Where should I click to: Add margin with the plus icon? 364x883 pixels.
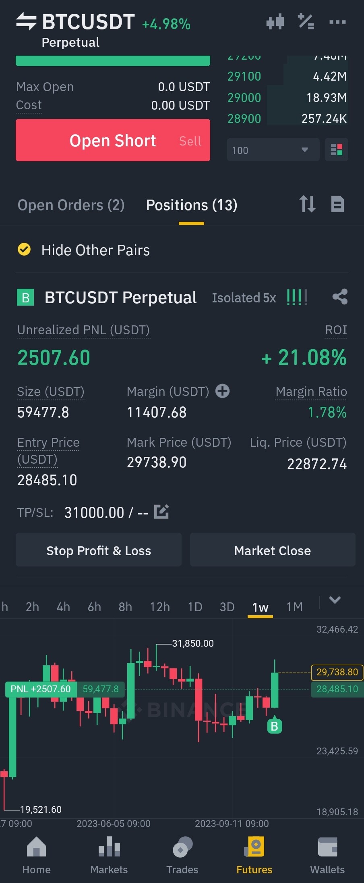tap(222, 391)
